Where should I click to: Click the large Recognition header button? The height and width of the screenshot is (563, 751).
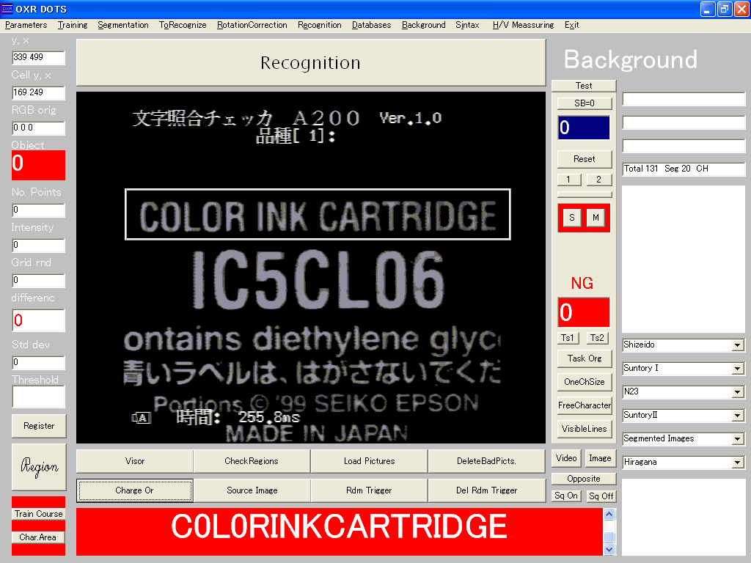pos(311,63)
